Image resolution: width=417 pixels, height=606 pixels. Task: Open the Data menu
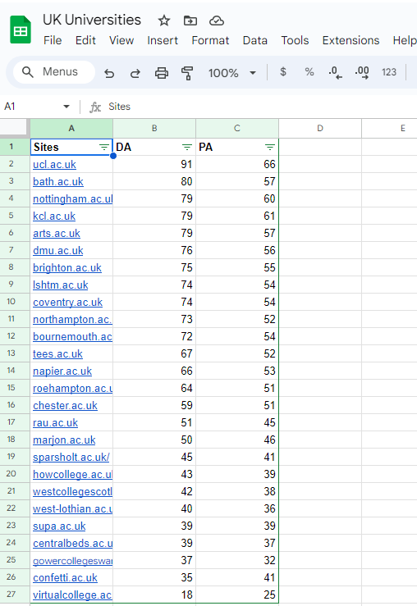coord(255,40)
